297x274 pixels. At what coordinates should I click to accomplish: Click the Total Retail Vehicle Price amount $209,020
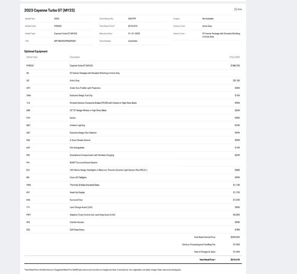(x=235, y=237)
